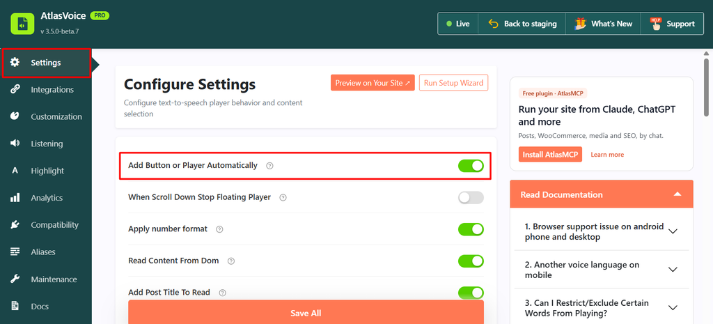The width and height of the screenshot is (713, 324).
Task: Click the Preview on Your Site button
Action: coord(373,83)
